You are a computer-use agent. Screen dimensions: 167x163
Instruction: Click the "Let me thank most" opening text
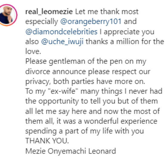(107, 11)
